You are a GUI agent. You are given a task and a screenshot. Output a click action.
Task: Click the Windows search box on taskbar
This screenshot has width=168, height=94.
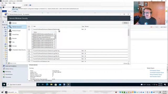[x=22, y=85]
